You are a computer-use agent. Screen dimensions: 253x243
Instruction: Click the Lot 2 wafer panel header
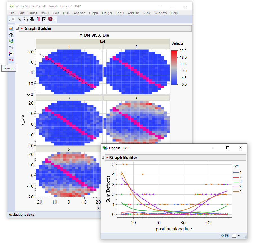point(137,47)
